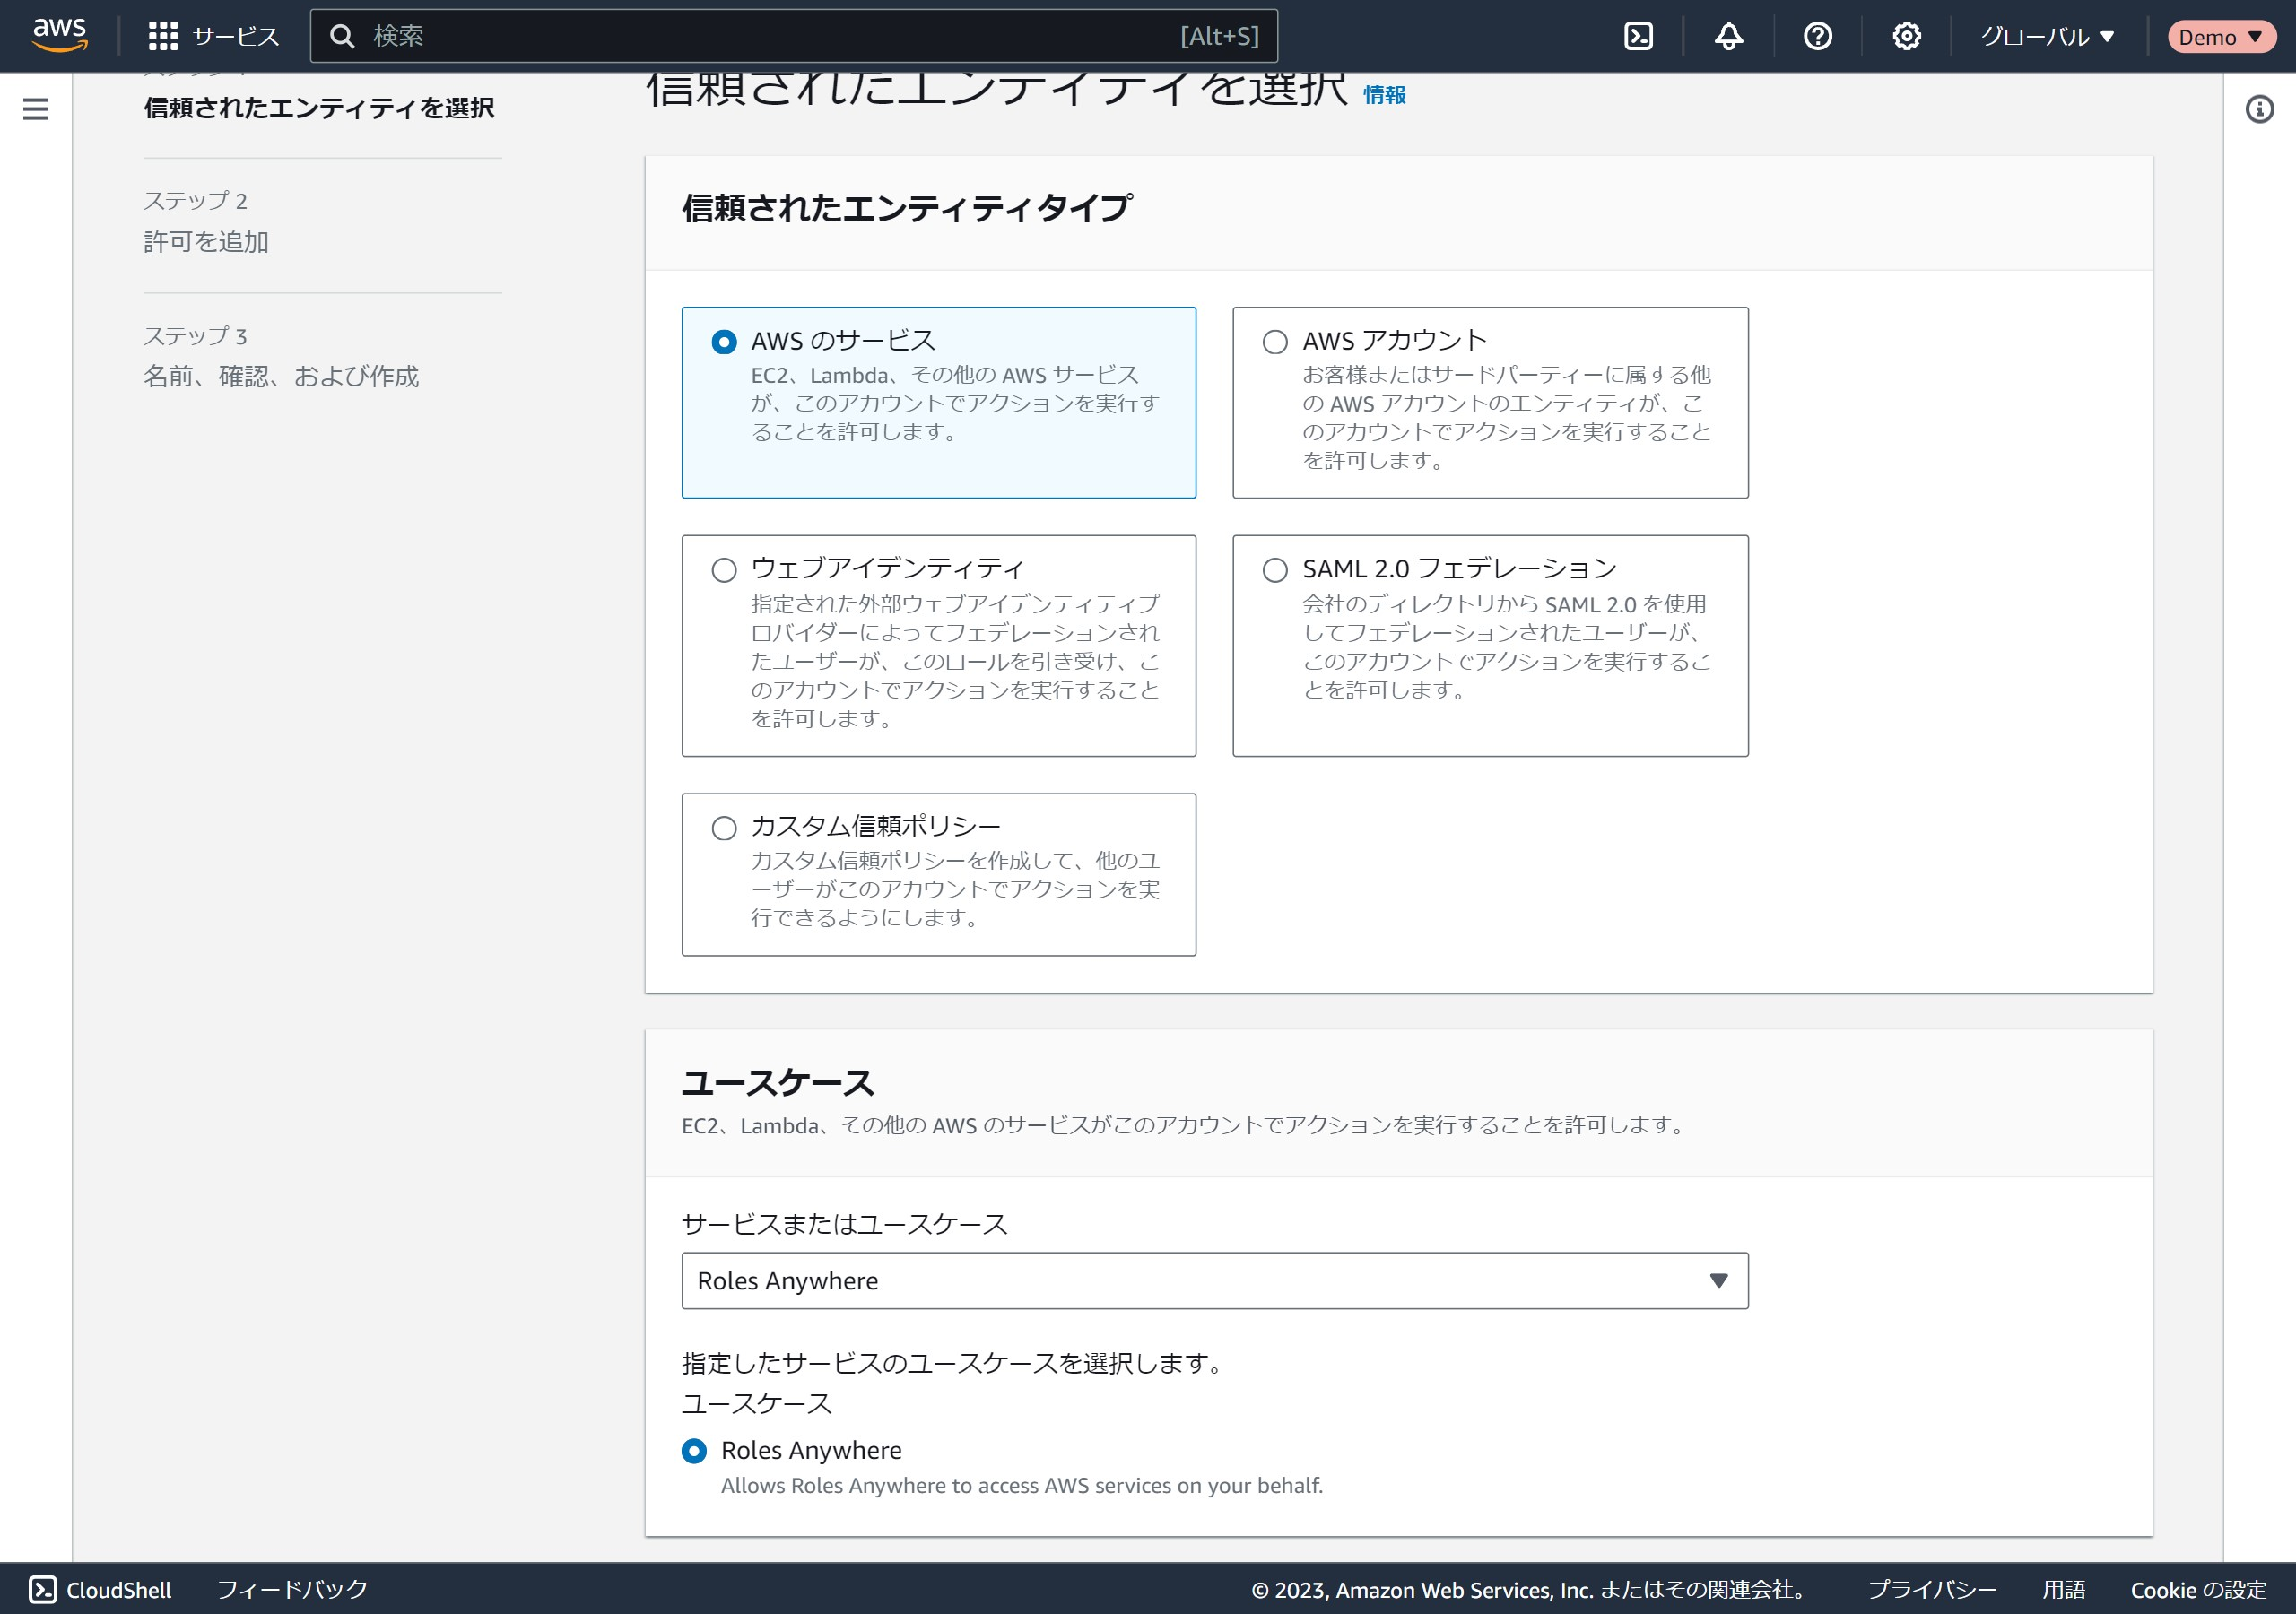This screenshot has height=1614, width=2296.
Task: Click the 情報 info link
Action: click(1384, 95)
